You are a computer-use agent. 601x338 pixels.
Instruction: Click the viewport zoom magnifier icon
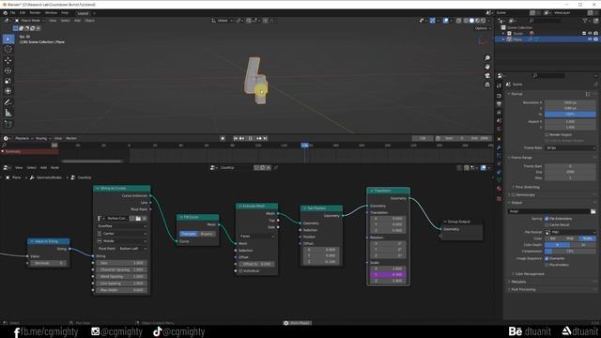click(487, 58)
